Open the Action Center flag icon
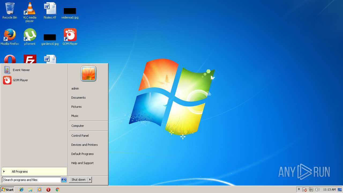Screen dimensions: 343x193 tap(305, 190)
